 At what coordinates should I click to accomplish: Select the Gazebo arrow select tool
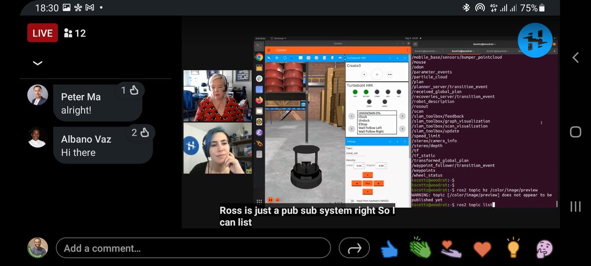coord(269,58)
